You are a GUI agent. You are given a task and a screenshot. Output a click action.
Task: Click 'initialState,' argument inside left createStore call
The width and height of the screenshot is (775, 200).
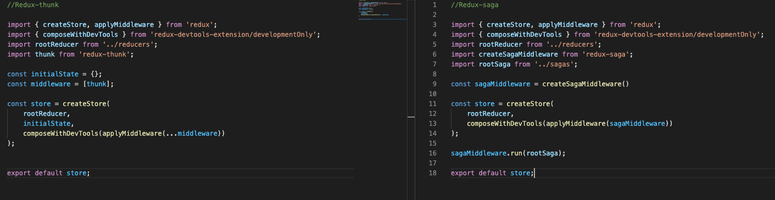point(48,124)
